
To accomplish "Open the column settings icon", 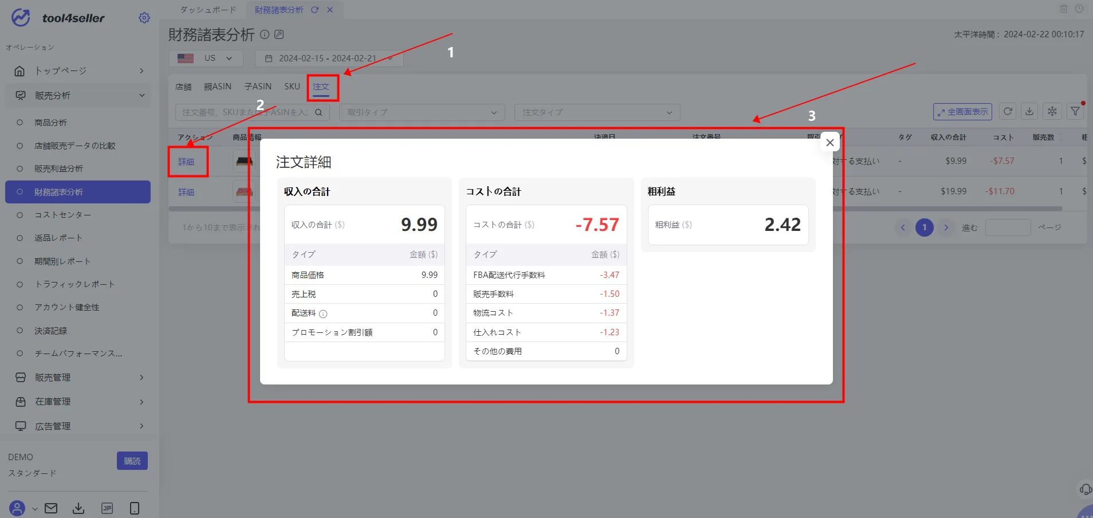I will pos(1052,112).
